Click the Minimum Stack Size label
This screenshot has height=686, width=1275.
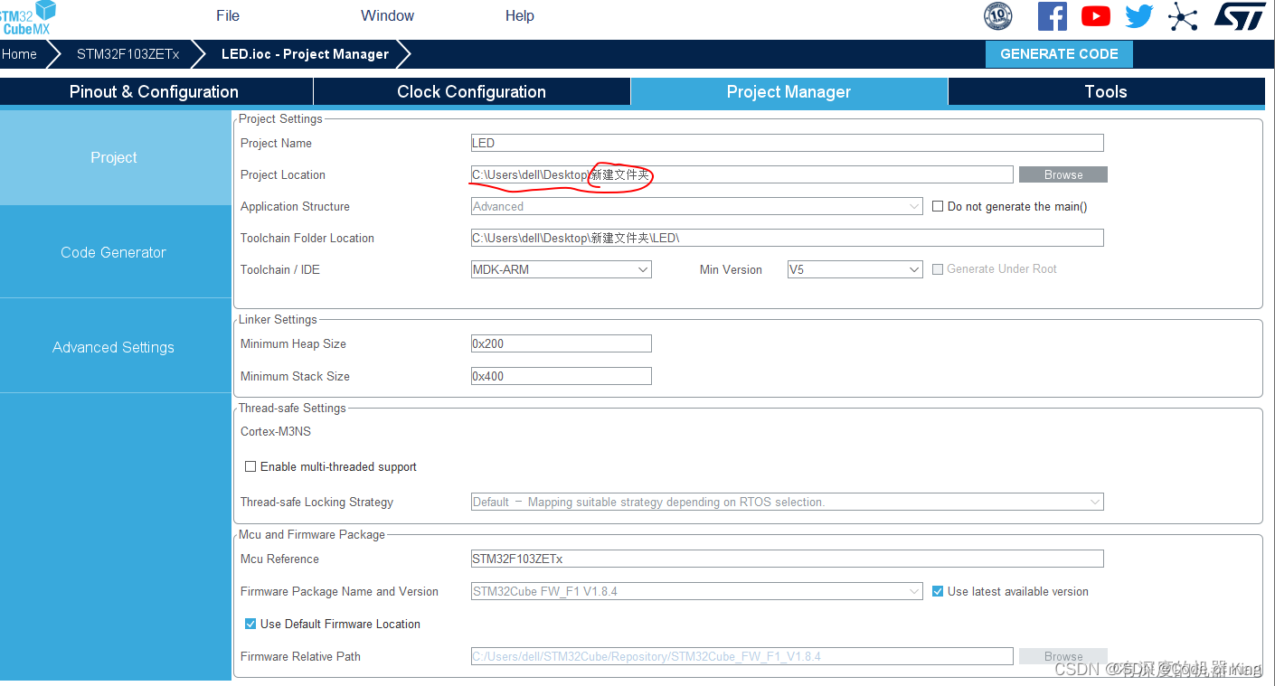click(x=295, y=376)
